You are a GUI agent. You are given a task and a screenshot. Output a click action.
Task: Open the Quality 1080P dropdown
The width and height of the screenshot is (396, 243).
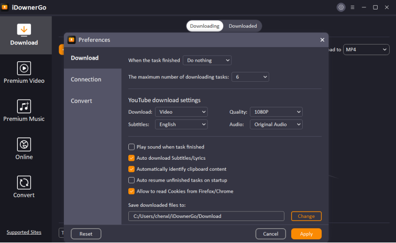[276, 112]
